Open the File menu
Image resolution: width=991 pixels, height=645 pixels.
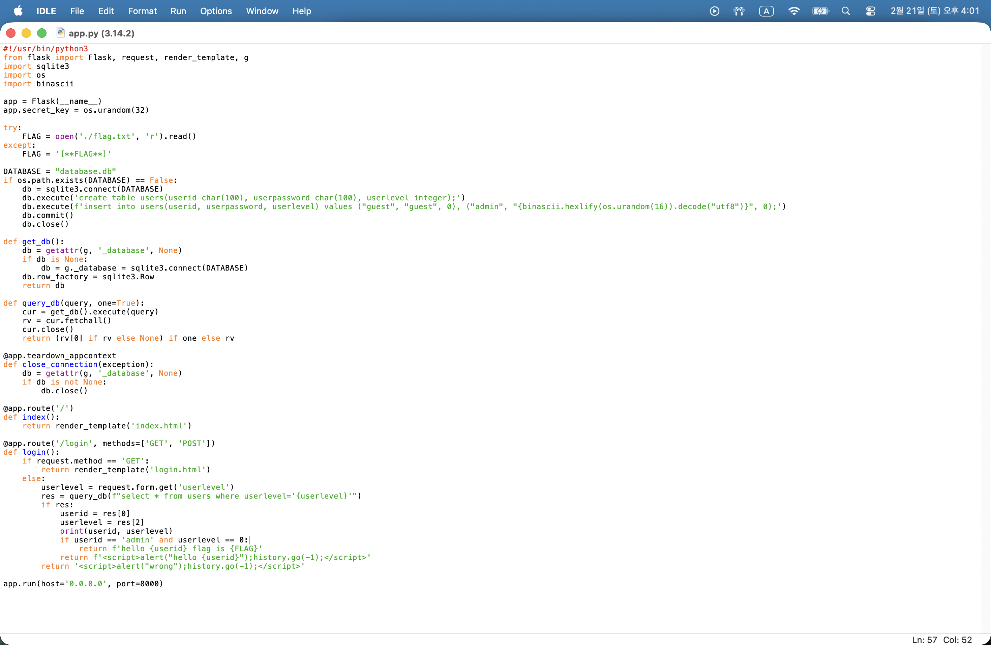[x=77, y=11]
